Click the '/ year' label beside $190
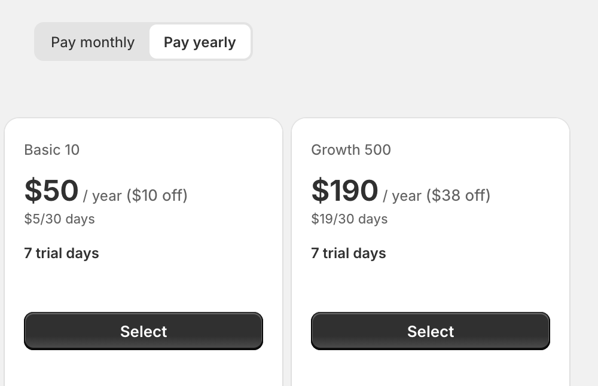The width and height of the screenshot is (598, 386). (x=402, y=196)
